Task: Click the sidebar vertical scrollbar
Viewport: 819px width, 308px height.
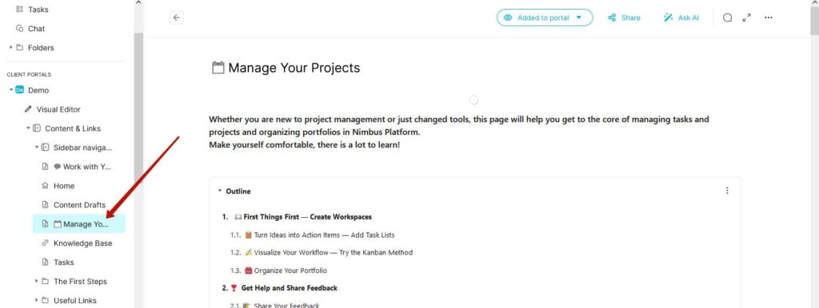Action: pyautogui.click(x=138, y=105)
